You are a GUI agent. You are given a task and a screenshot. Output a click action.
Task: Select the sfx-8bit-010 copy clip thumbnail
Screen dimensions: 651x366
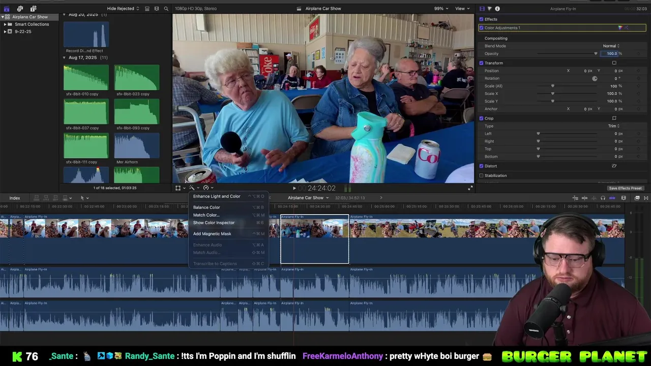86,78
